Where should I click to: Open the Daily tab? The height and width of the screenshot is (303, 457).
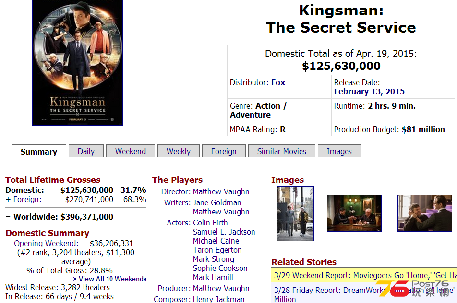pos(86,151)
